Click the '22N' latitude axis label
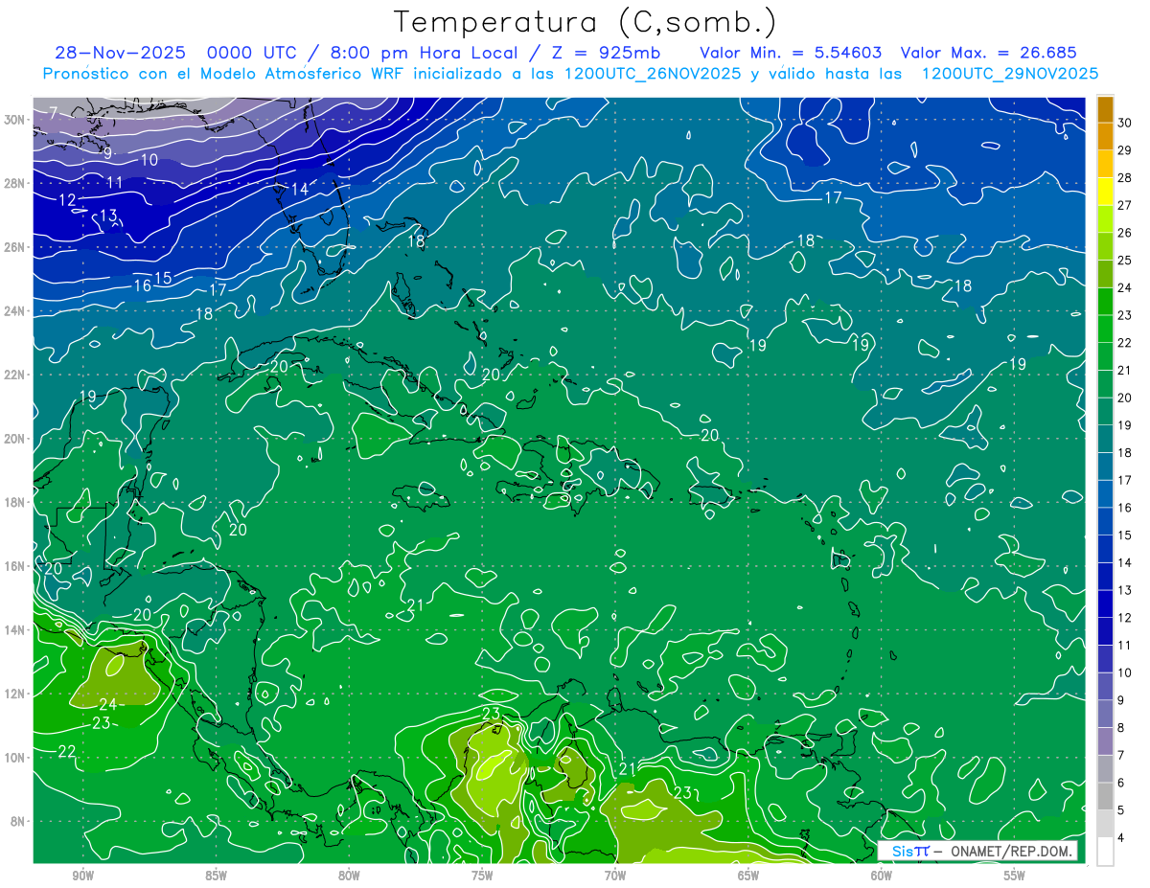Image resolution: width=1150 pixels, height=888 pixels. coord(13,375)
